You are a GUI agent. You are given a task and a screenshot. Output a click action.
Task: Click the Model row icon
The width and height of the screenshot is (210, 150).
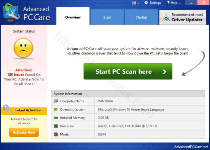tap(56, 134)
